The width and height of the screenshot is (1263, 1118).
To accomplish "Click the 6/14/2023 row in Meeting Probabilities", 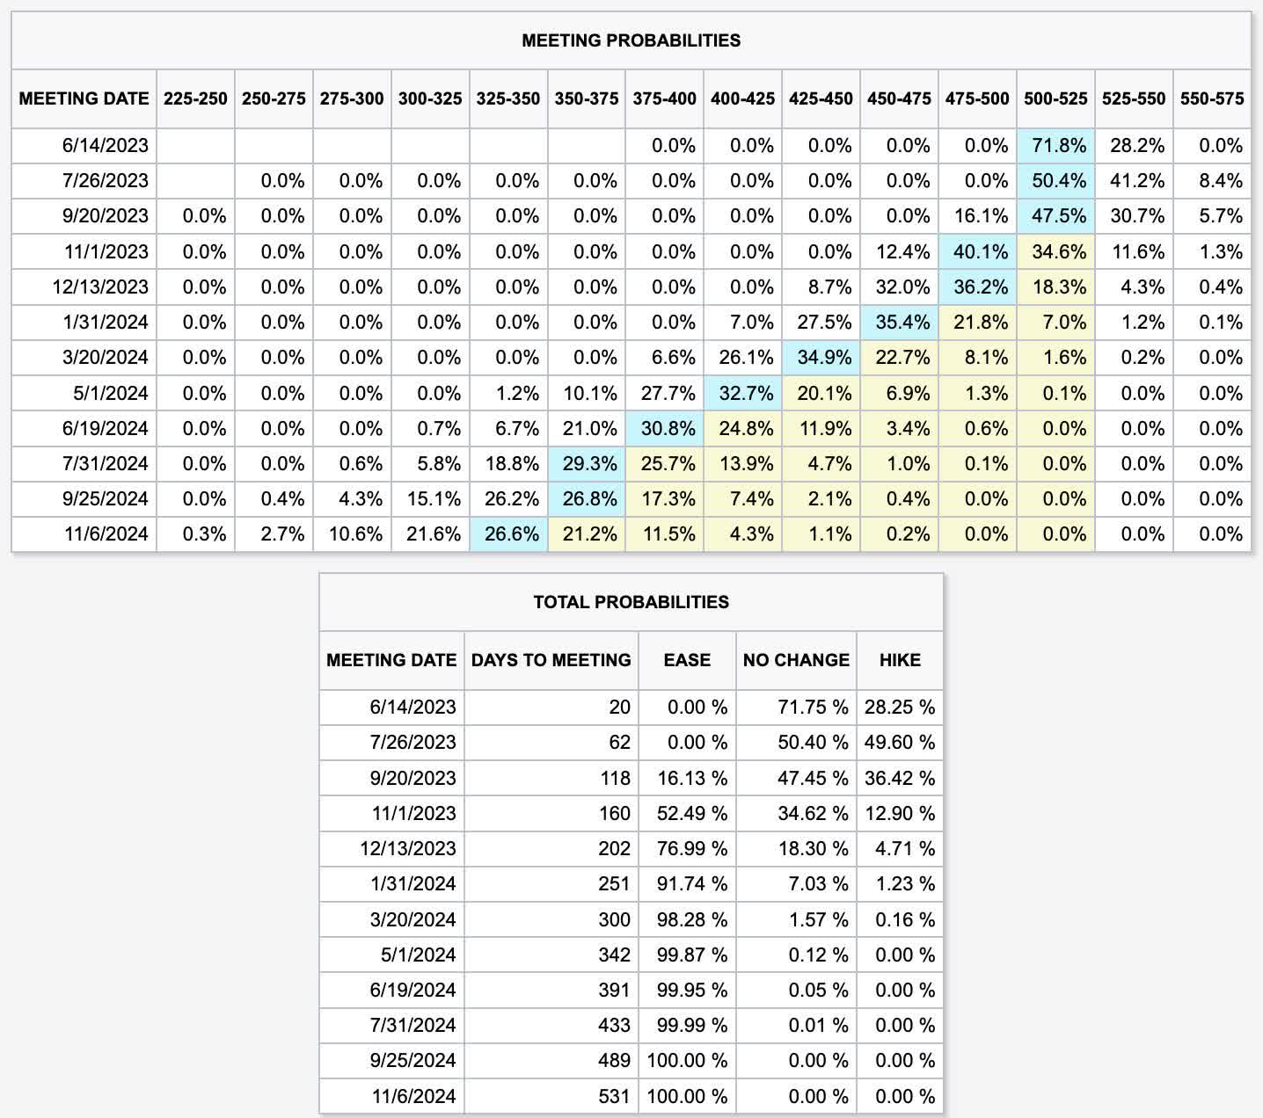I will click(631, 146).
